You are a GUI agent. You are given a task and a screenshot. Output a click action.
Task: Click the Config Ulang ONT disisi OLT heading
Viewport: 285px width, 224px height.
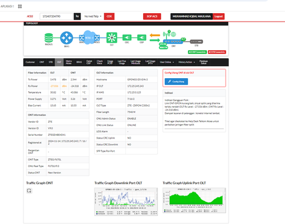179,73
